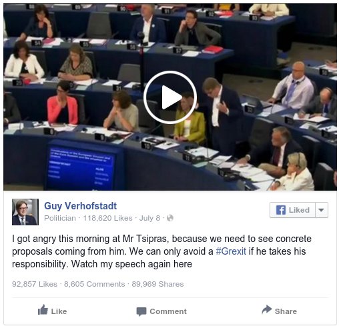Click the Share text label
This screenshot has width=339, height=330.
[286, 311]
